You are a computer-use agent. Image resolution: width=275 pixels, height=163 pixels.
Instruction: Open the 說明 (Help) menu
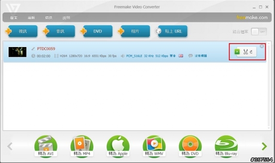pos(66,18)
